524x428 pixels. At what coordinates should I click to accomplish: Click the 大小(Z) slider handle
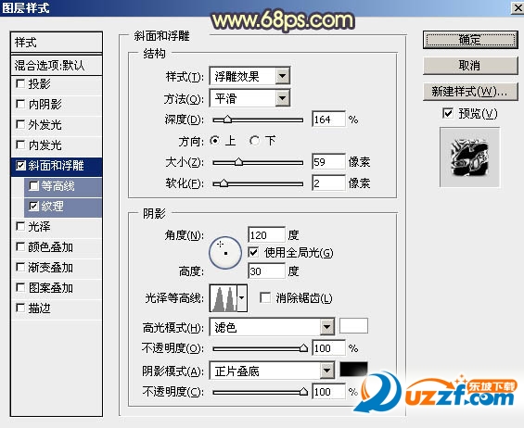238,162
